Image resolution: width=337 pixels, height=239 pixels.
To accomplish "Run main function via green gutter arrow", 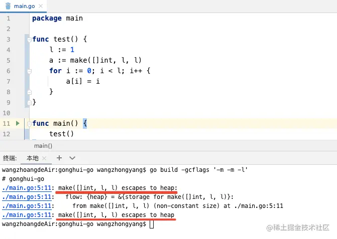I will coord(18,123).
